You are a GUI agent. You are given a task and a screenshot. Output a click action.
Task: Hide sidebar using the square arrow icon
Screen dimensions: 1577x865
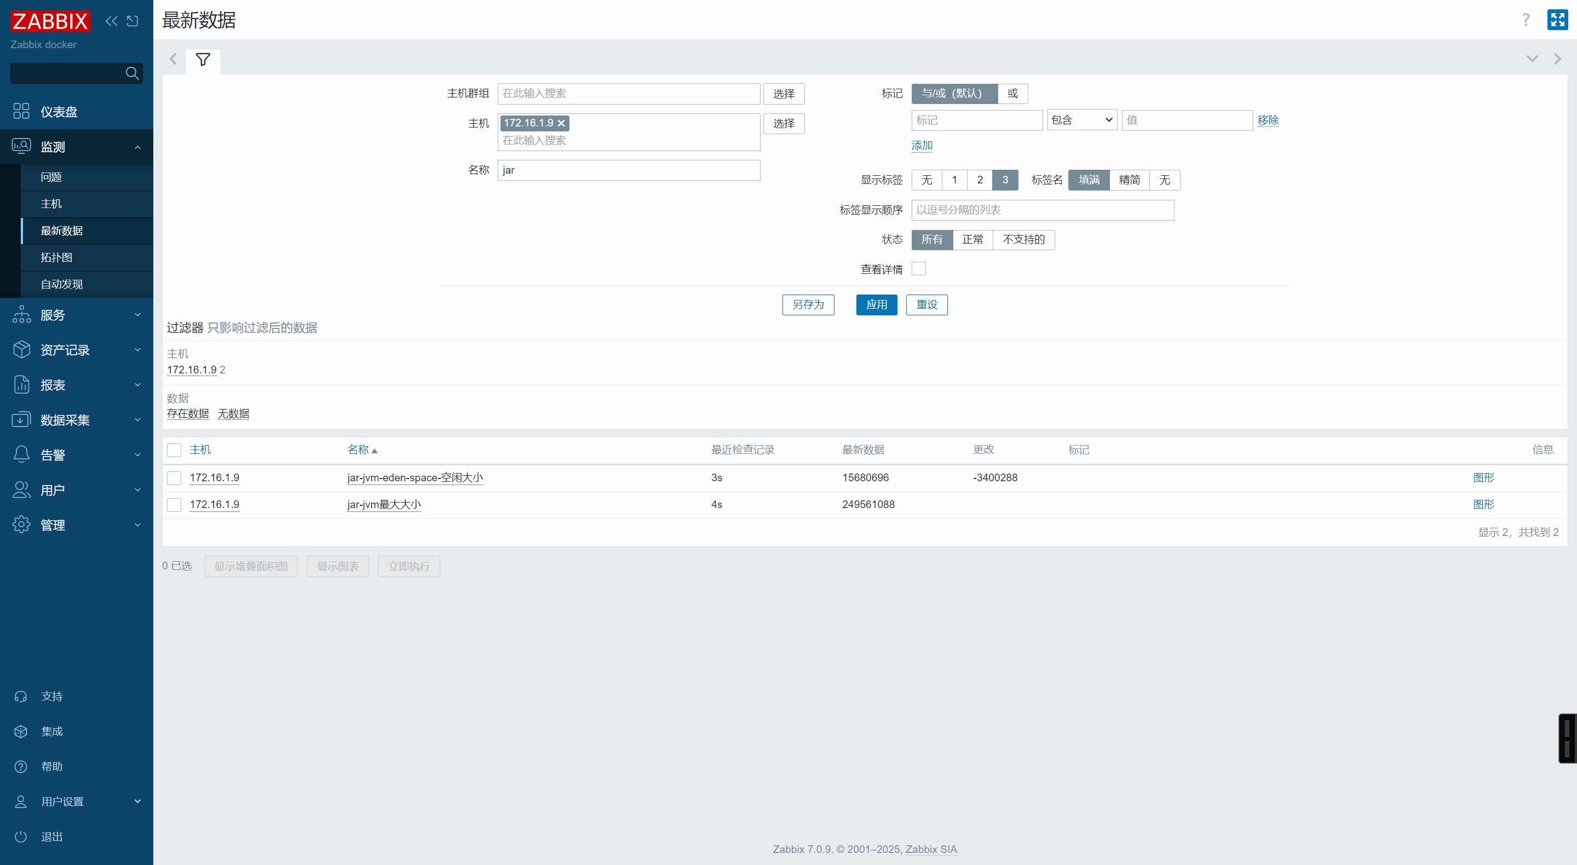132,21
